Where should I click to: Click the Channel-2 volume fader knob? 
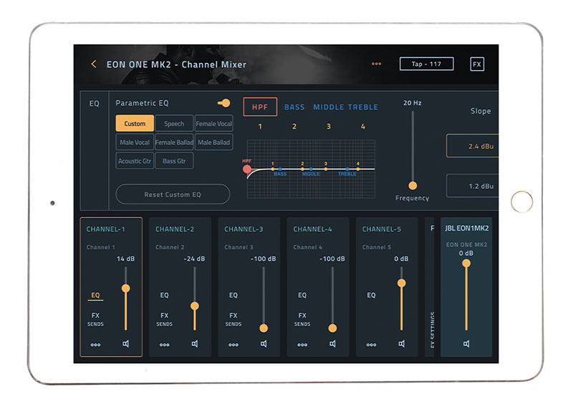195,306
